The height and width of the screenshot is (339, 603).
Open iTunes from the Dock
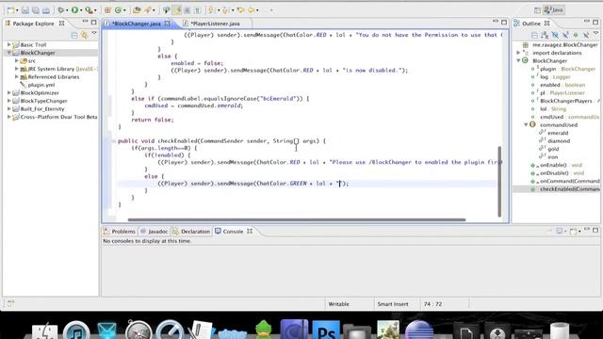[76, 331]
